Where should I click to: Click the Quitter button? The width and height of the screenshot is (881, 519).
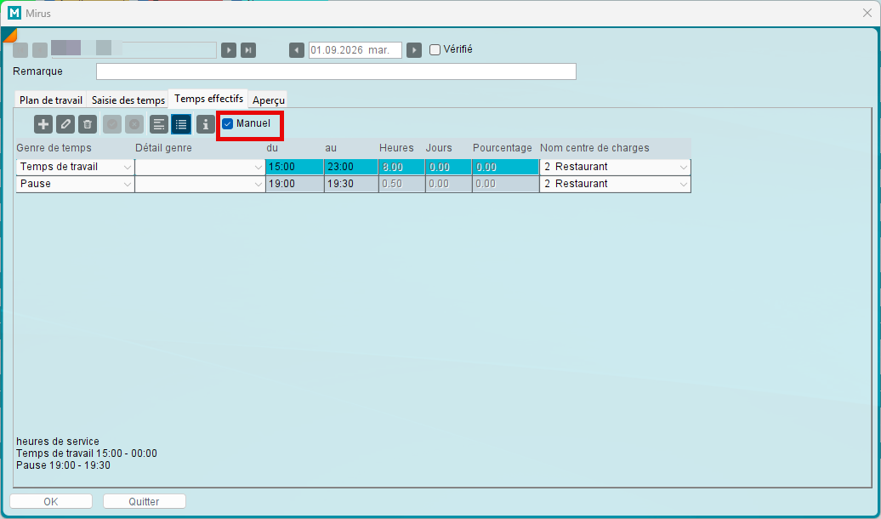(x=145, y=501)
